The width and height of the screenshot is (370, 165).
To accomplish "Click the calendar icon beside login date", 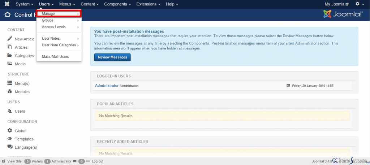I will pos(288,86).
